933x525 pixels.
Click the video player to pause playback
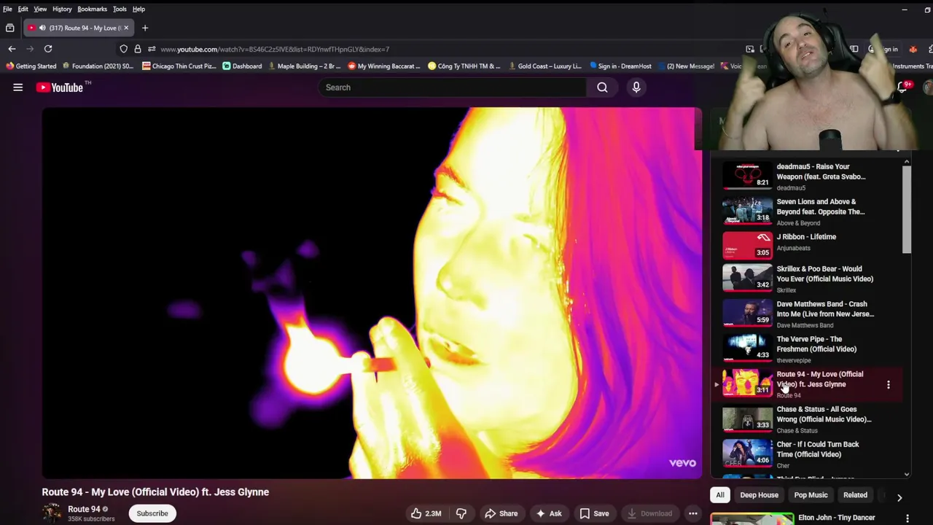pos(372,293)
